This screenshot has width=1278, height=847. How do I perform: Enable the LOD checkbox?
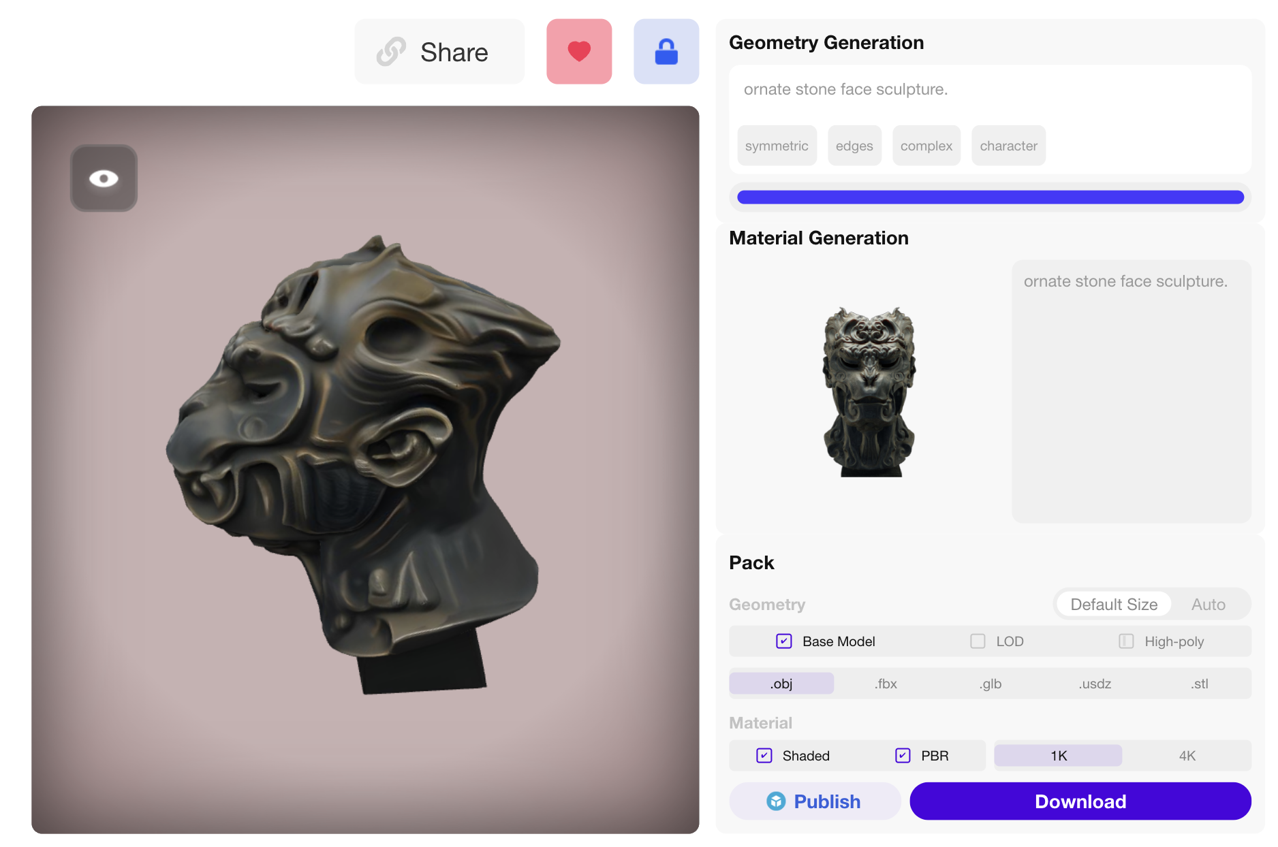(978, 641)
